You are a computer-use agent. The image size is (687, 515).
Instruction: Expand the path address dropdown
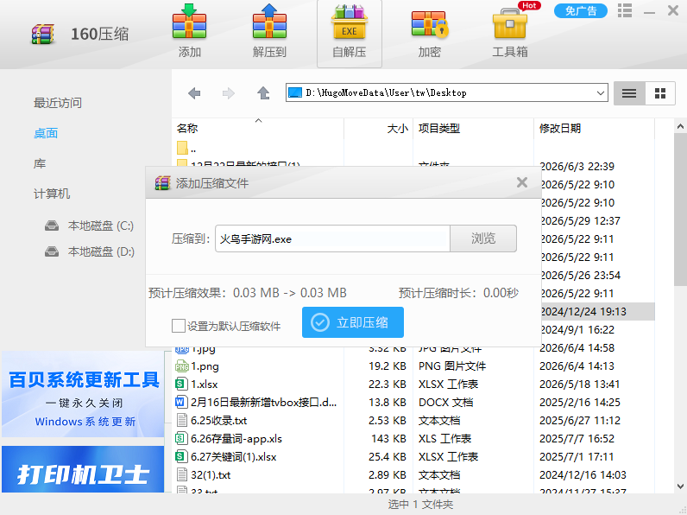coord(600,93)
